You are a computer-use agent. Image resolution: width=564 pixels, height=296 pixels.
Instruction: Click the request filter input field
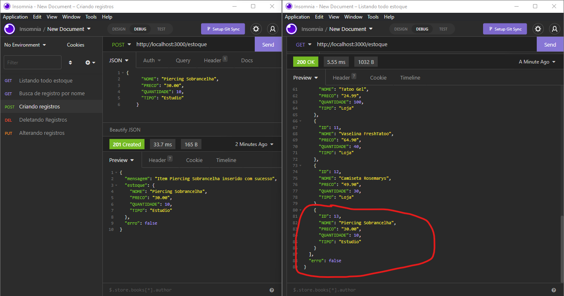pyautogui.click(x=32, y=62)
